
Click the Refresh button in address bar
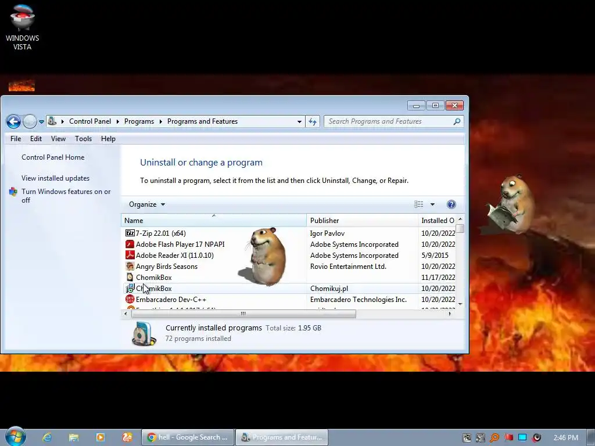tap(313, 121)
